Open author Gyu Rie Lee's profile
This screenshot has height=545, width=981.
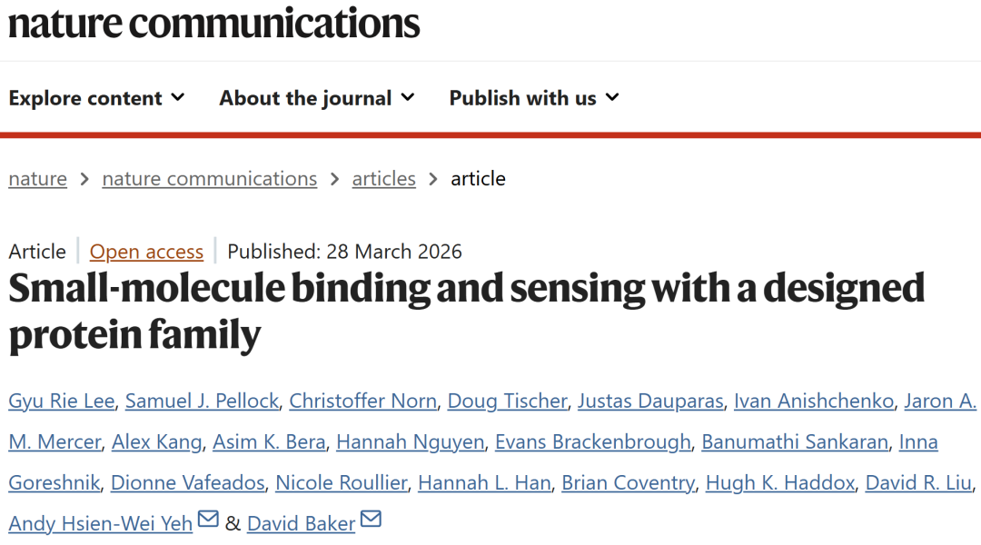(x=61, y=401)
